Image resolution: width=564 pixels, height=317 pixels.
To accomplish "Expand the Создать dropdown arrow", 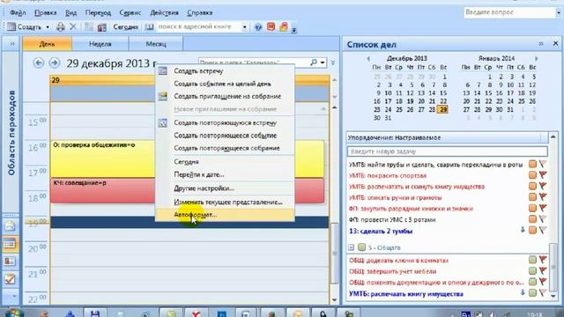I will pyautogui.click(x=48, y=27).
